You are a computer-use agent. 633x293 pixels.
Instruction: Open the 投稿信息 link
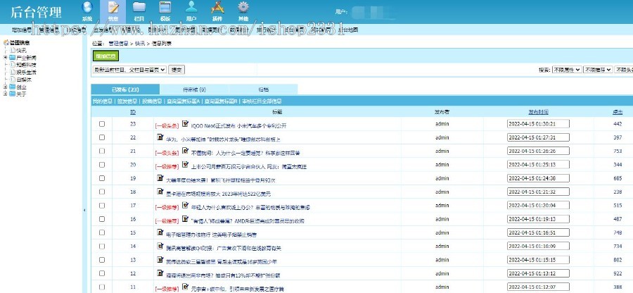[x=152, y=101]
